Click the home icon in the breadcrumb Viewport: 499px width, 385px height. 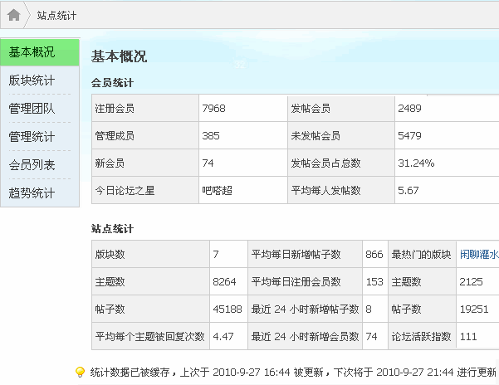[x=14, y=16]
